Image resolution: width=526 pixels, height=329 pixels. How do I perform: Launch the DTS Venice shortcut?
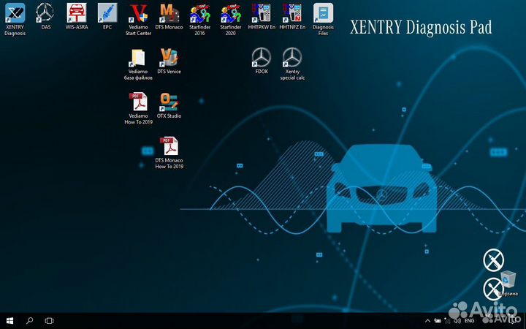click(169, 61)
